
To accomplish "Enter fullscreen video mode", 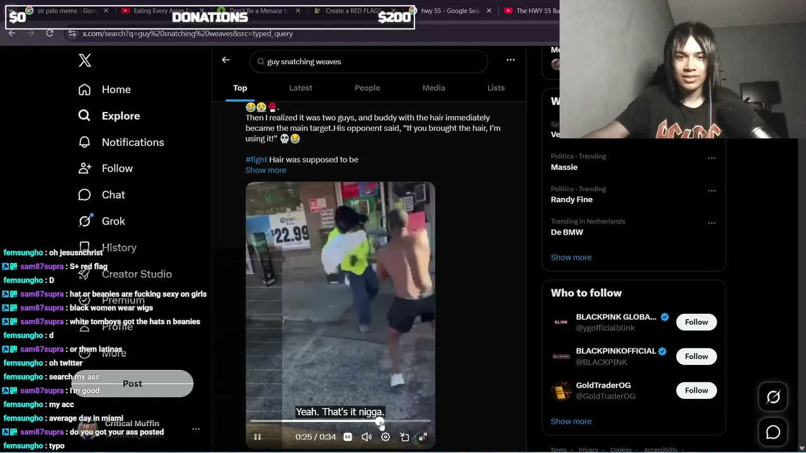I will 423,437.
